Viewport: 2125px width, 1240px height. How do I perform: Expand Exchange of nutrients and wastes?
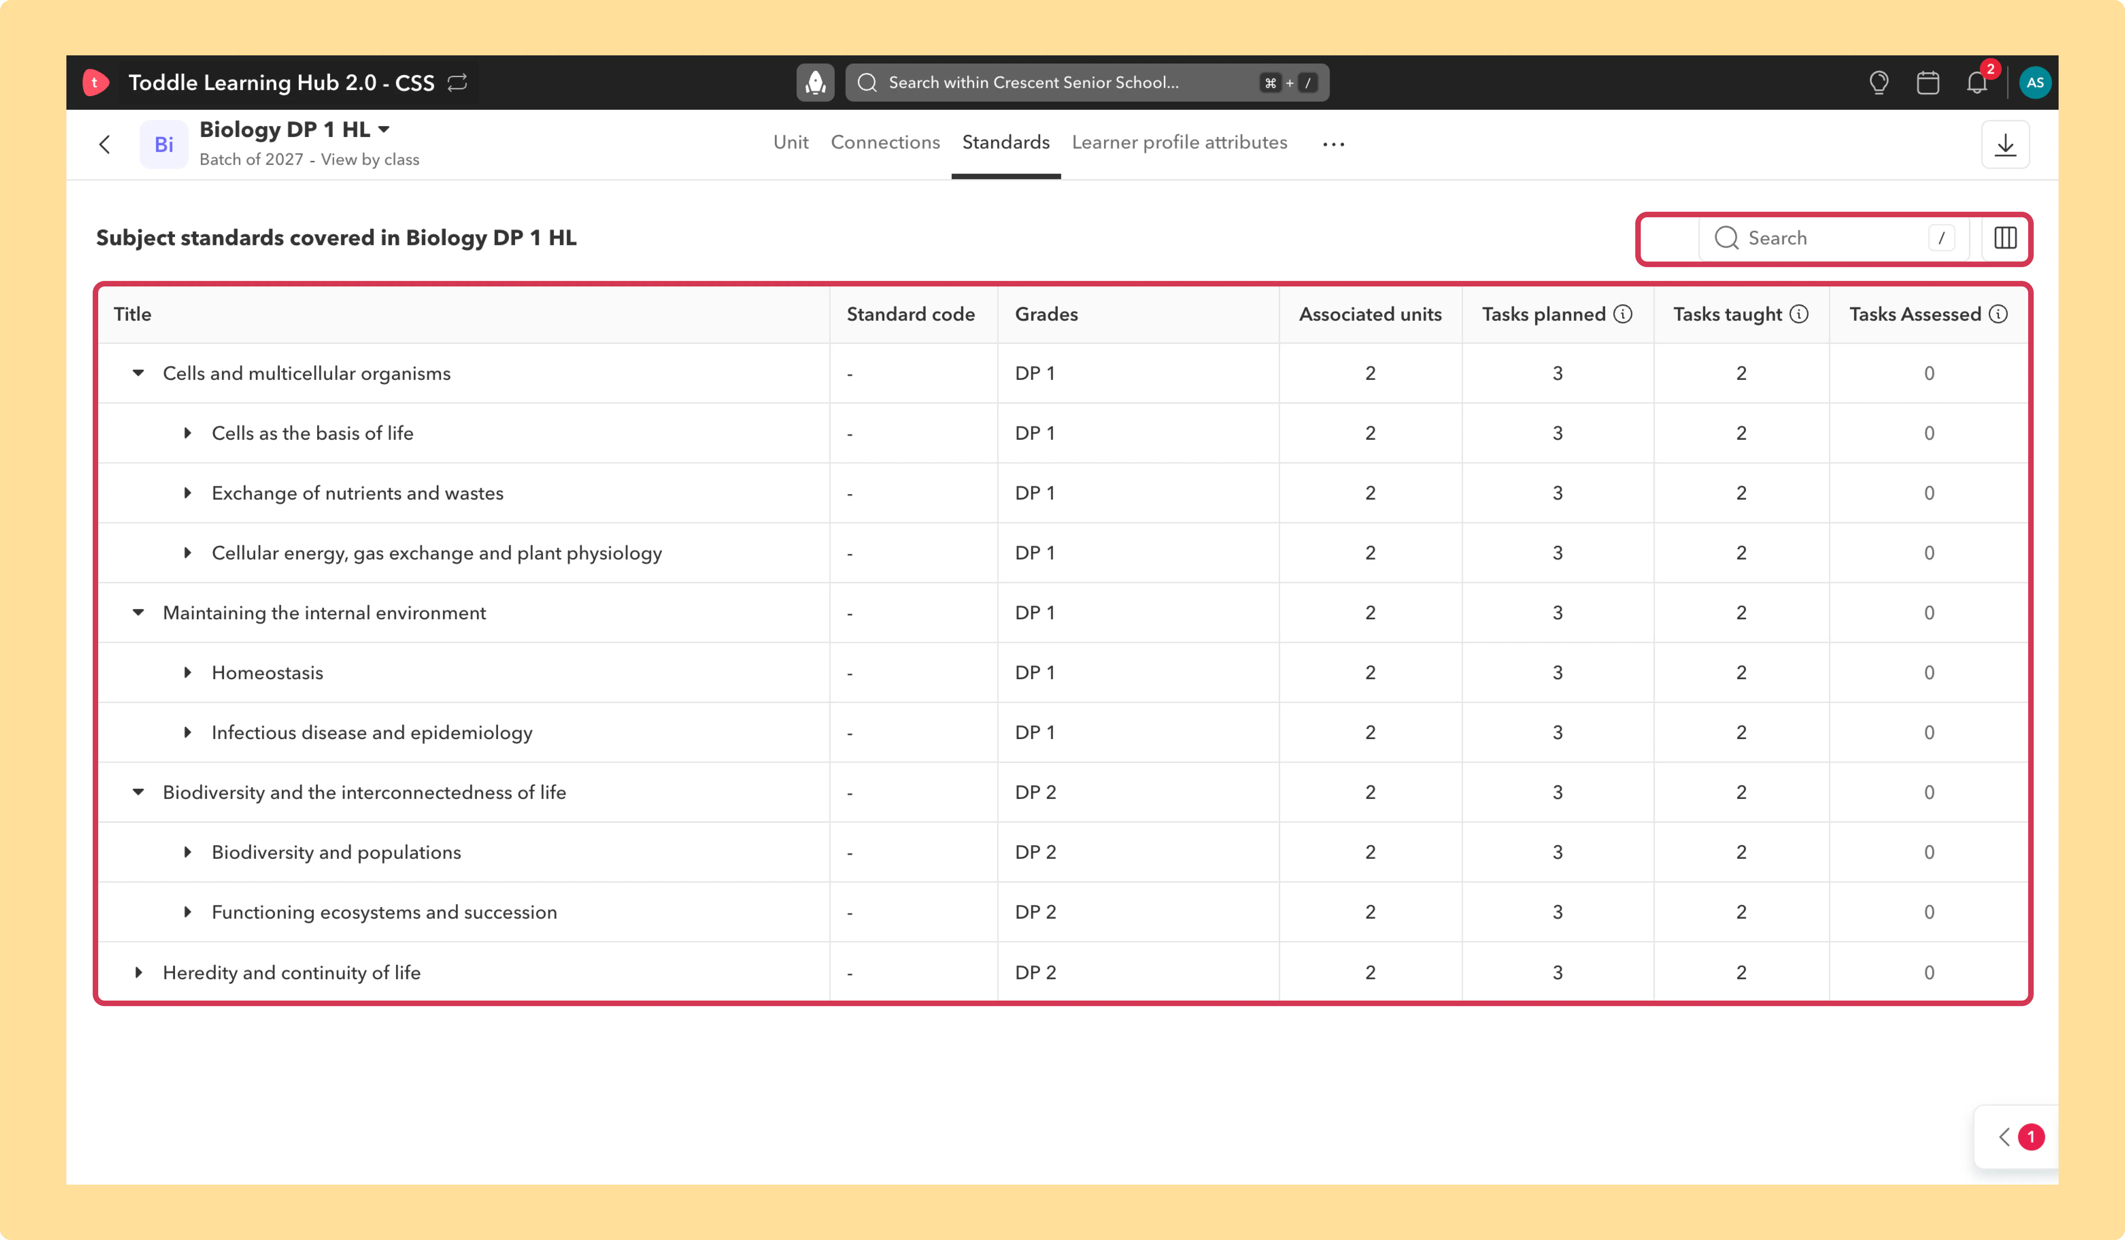coord(187,493)
